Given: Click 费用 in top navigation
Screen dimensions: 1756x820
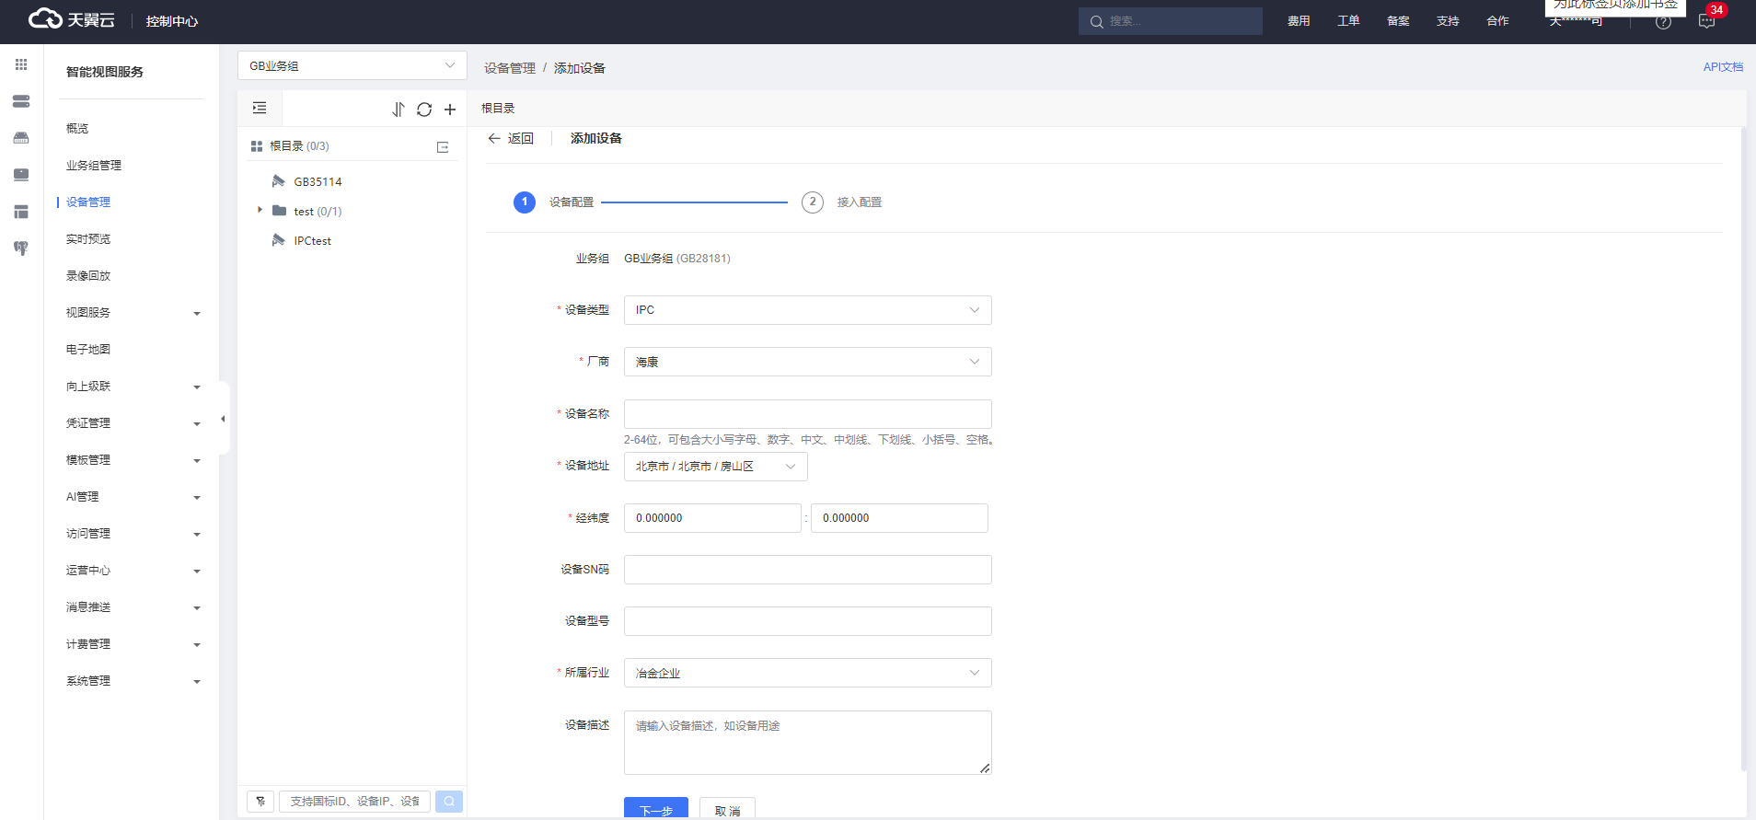Looking at the screenshot, I should [1299, 21].
